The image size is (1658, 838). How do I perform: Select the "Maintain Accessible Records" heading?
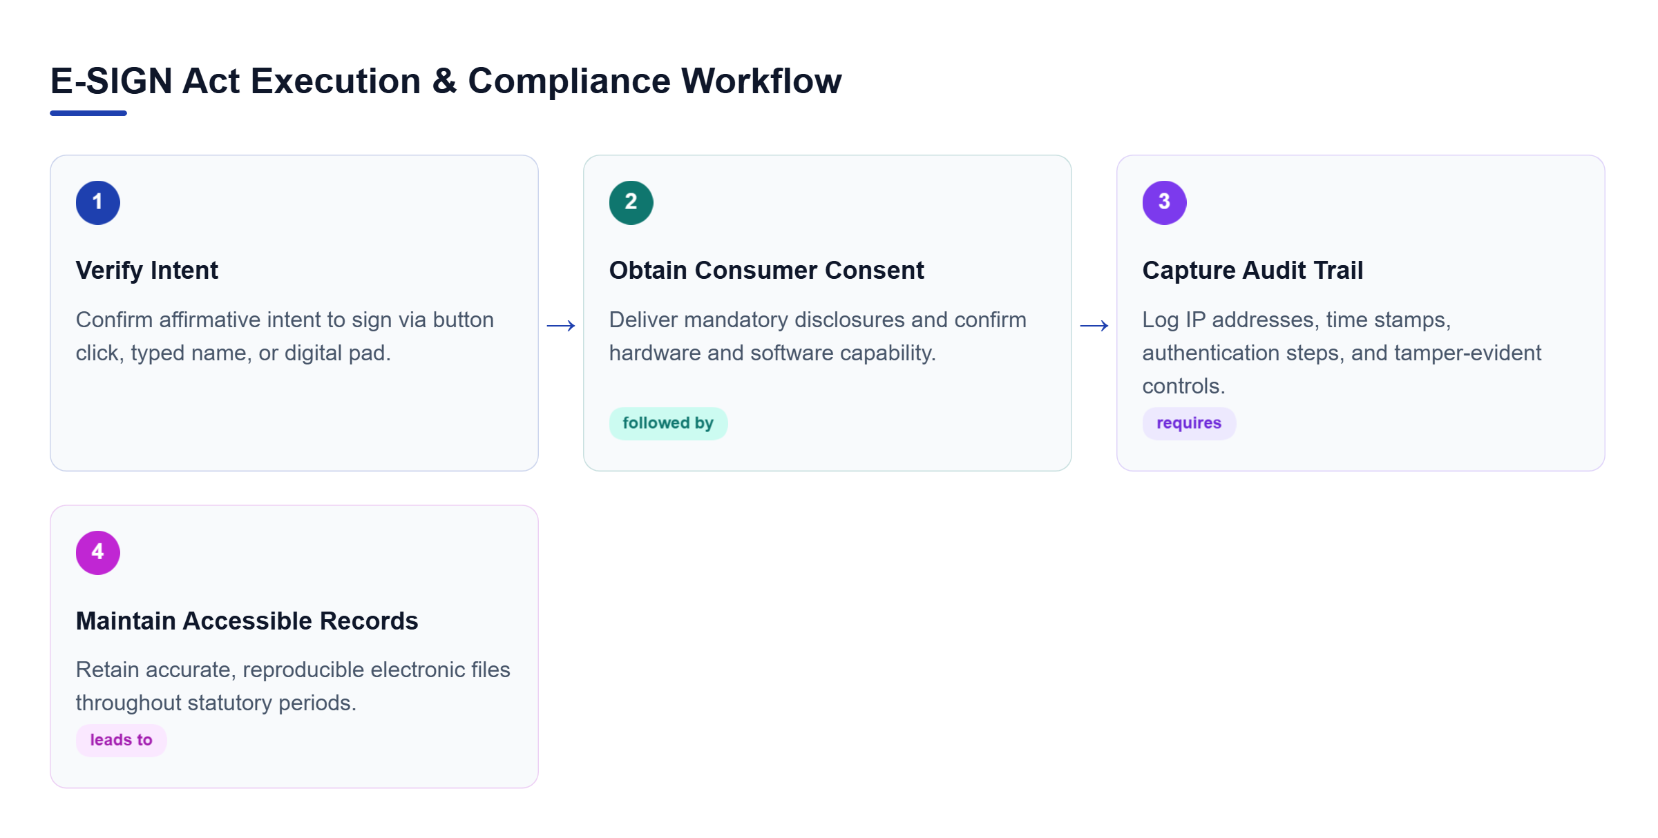(x=247, y=621)
